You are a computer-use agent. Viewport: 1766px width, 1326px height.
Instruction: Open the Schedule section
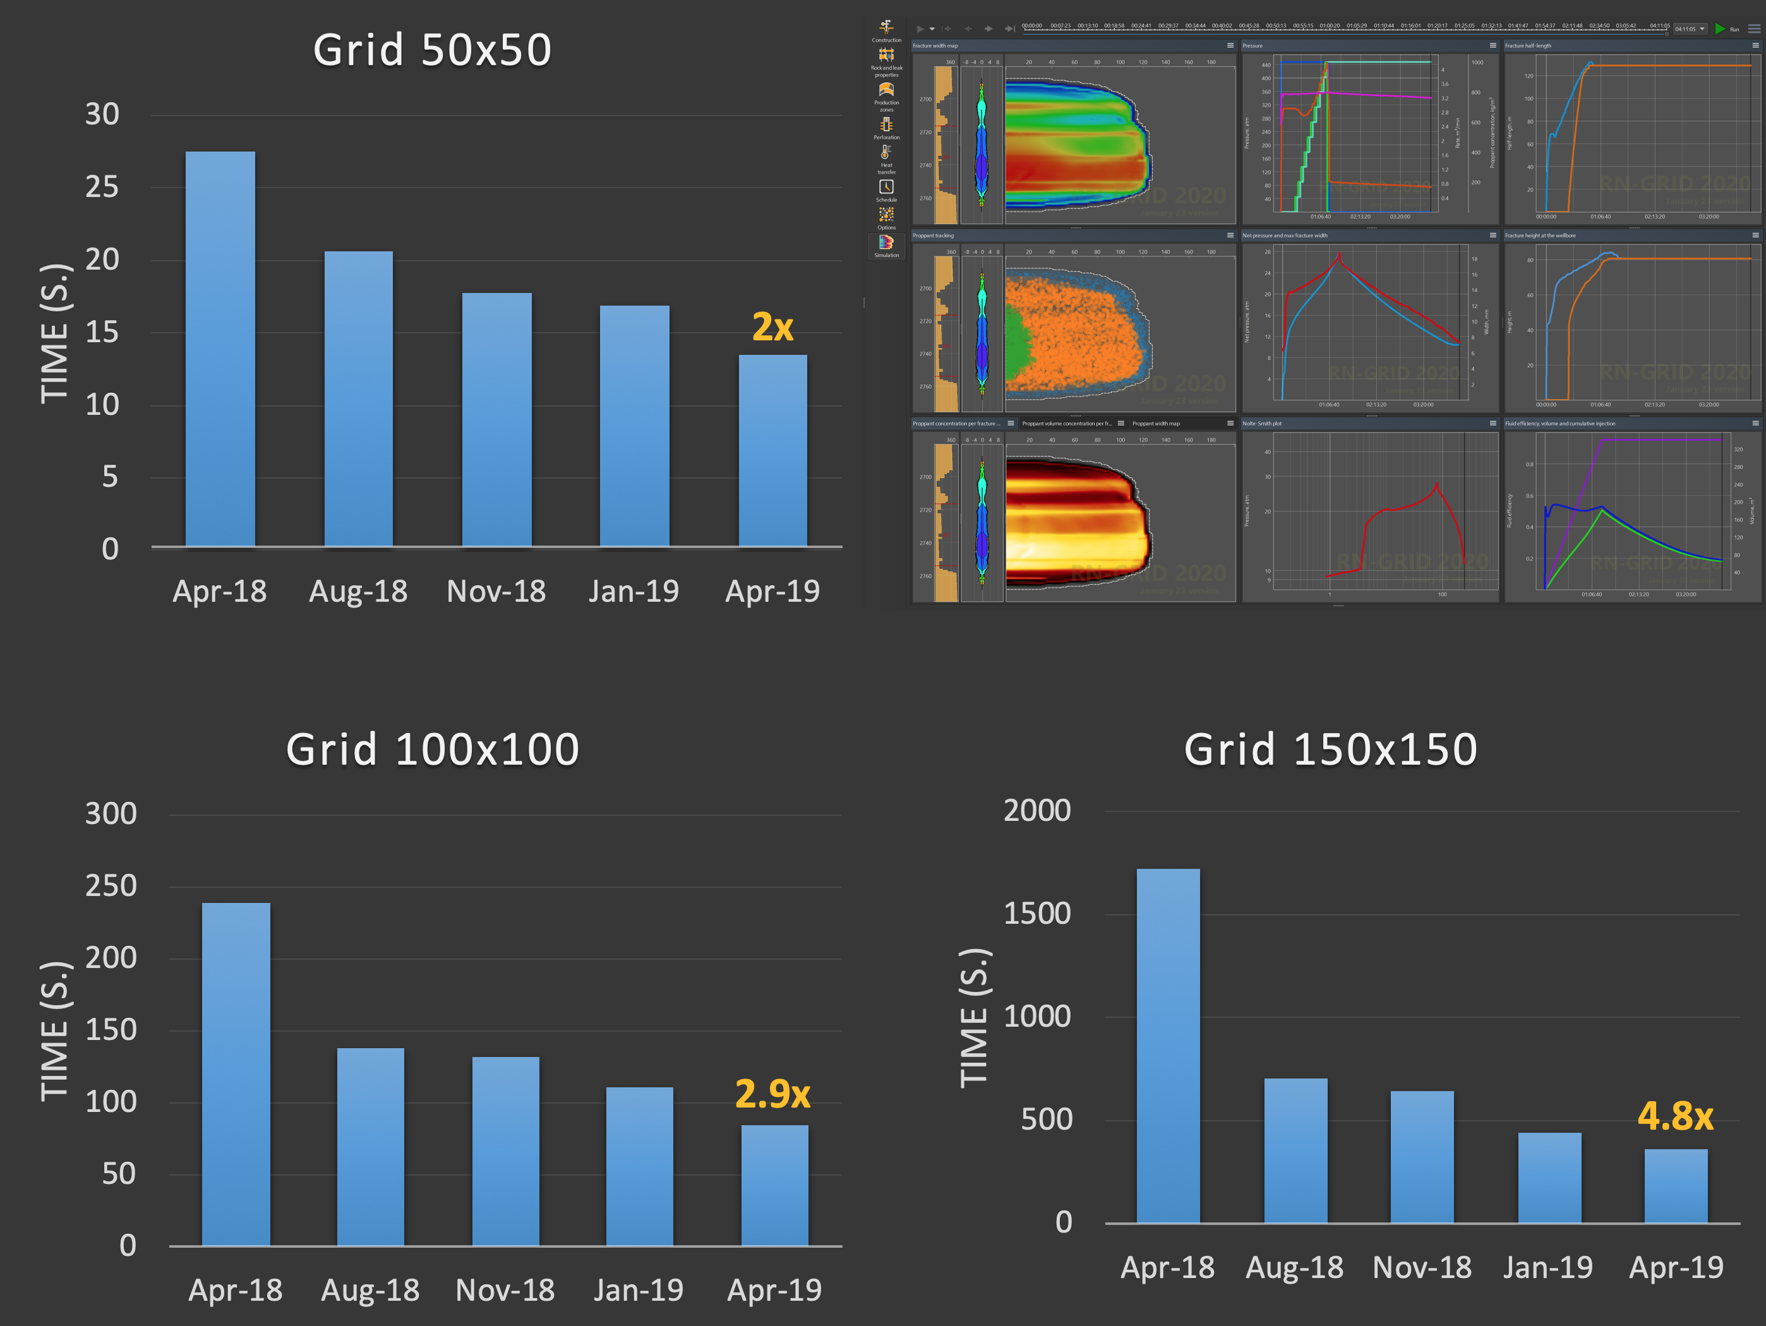[x=886, y=190]
